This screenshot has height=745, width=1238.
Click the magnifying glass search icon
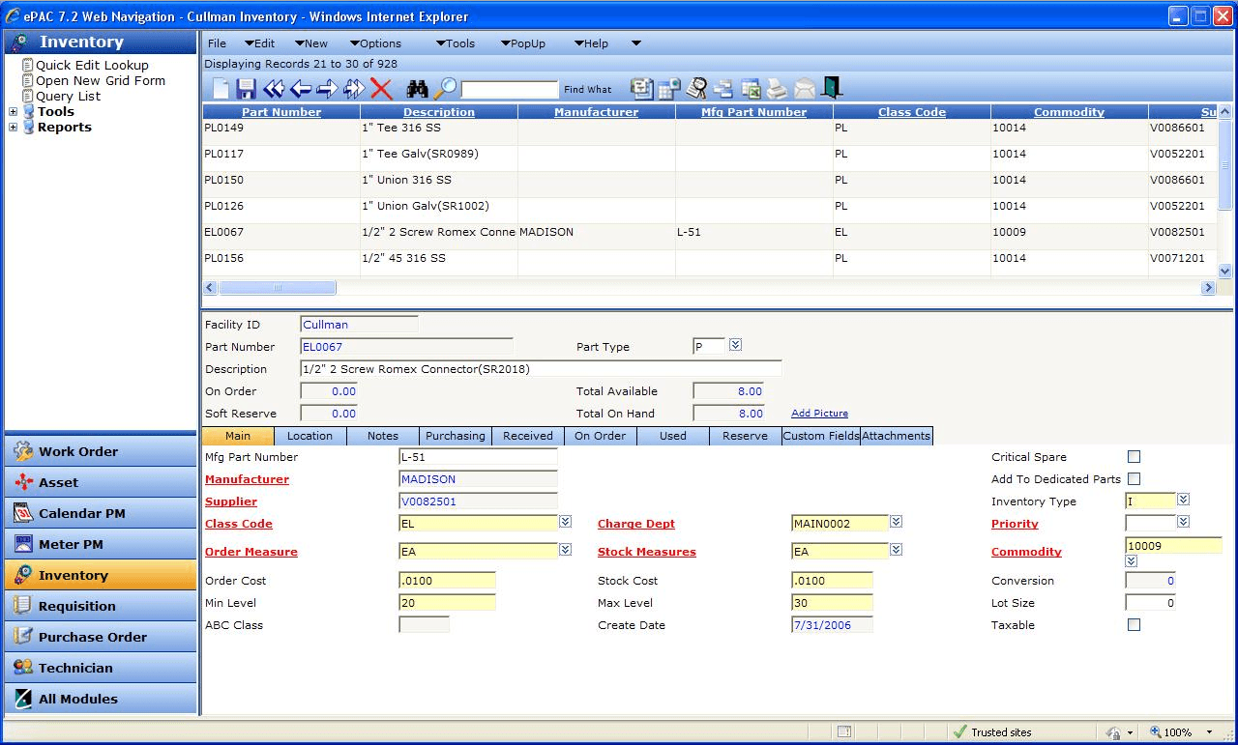pos(445,89)
